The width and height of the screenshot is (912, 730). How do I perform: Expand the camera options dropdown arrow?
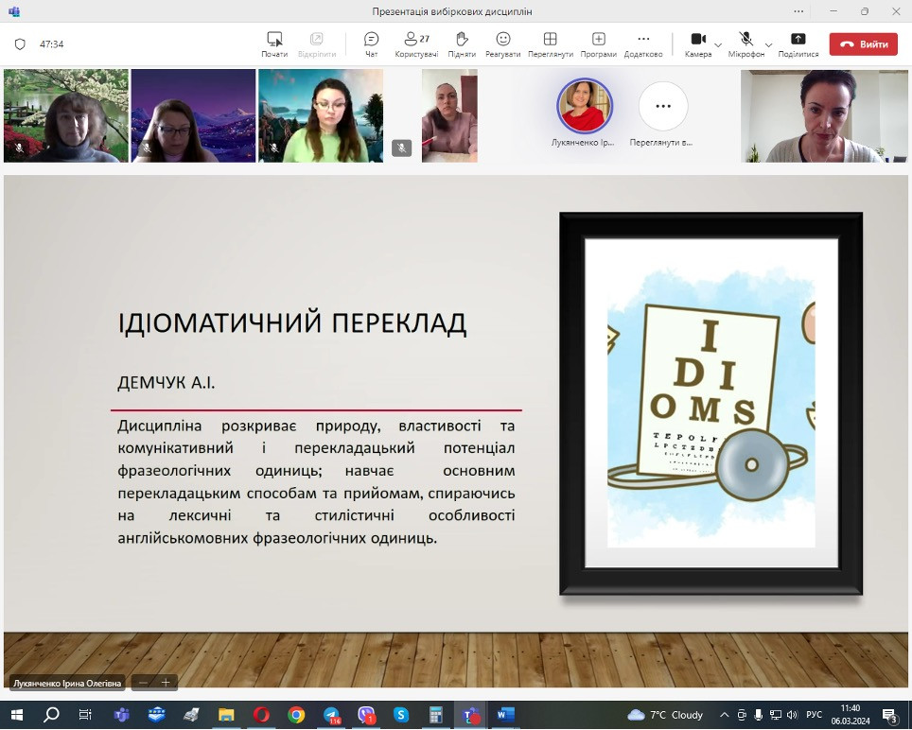[x=718, y=44]
